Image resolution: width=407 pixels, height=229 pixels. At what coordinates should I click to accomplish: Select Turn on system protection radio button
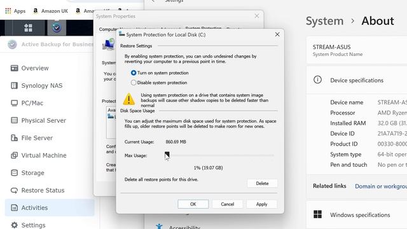click(134, 73)
